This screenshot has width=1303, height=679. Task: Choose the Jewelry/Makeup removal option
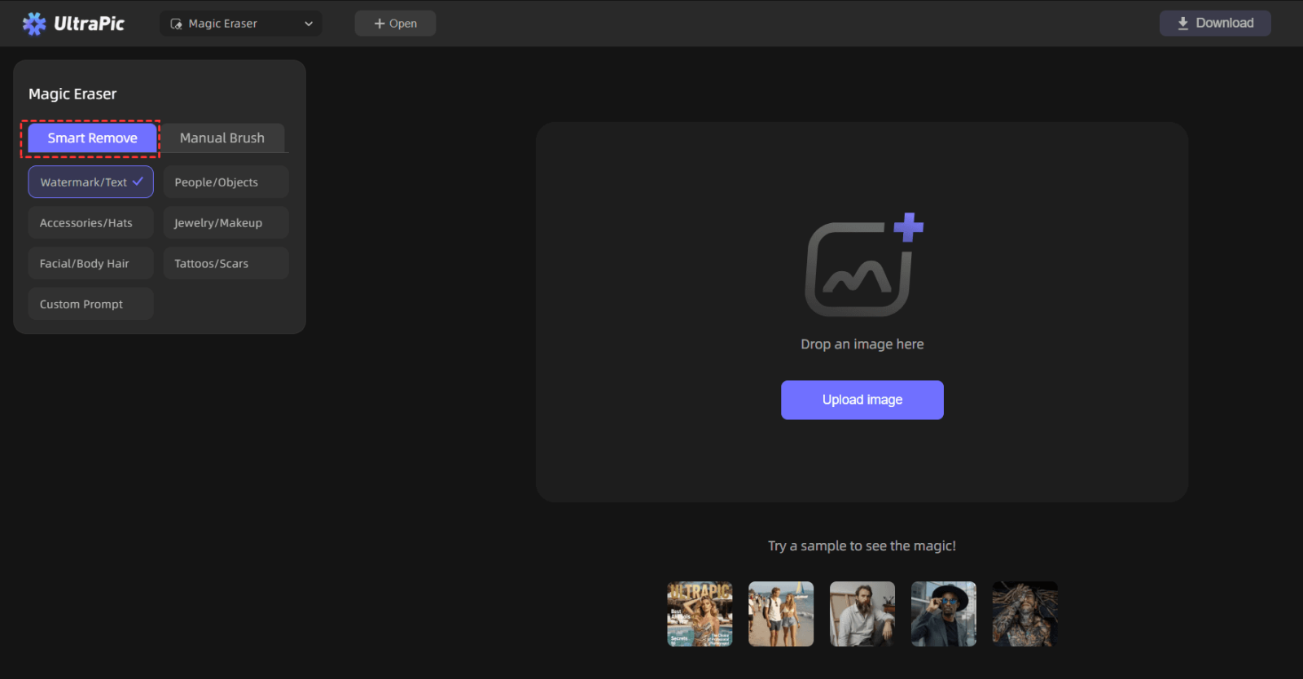point(226,223)
